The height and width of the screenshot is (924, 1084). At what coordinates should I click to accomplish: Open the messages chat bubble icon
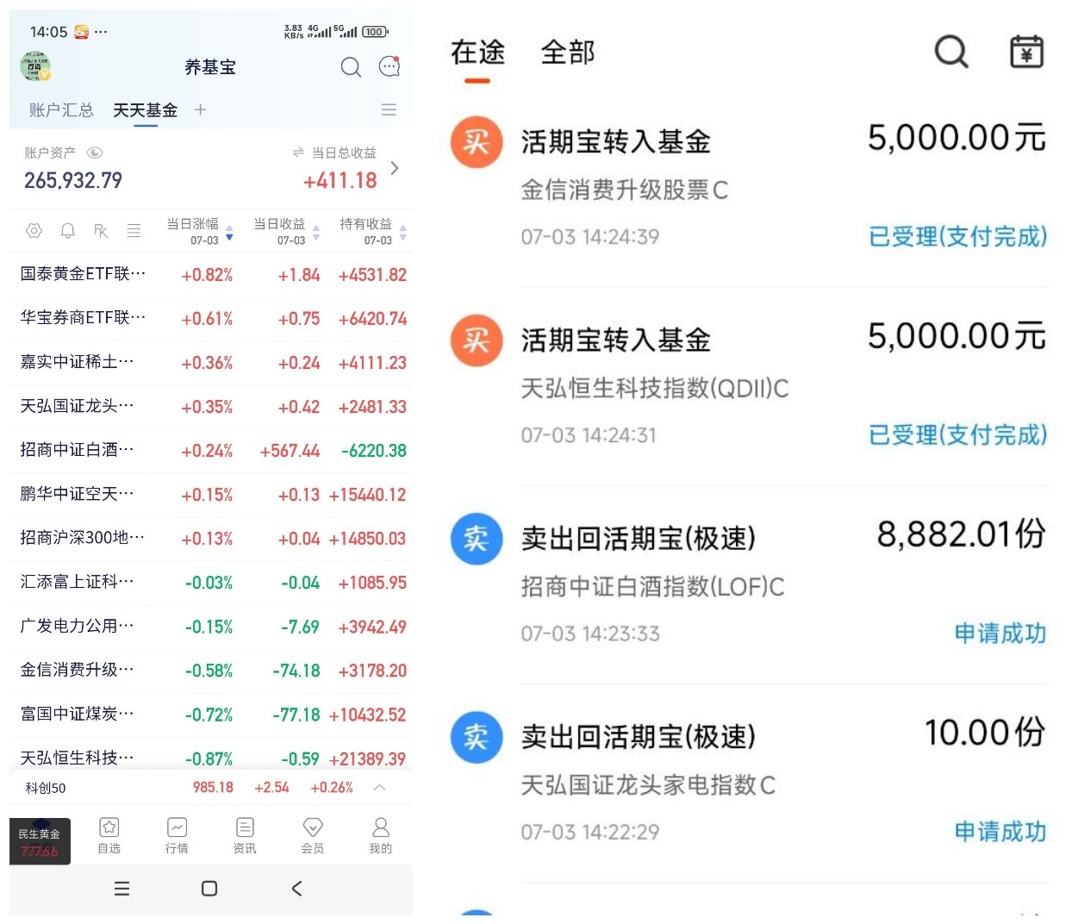(389, 66)
